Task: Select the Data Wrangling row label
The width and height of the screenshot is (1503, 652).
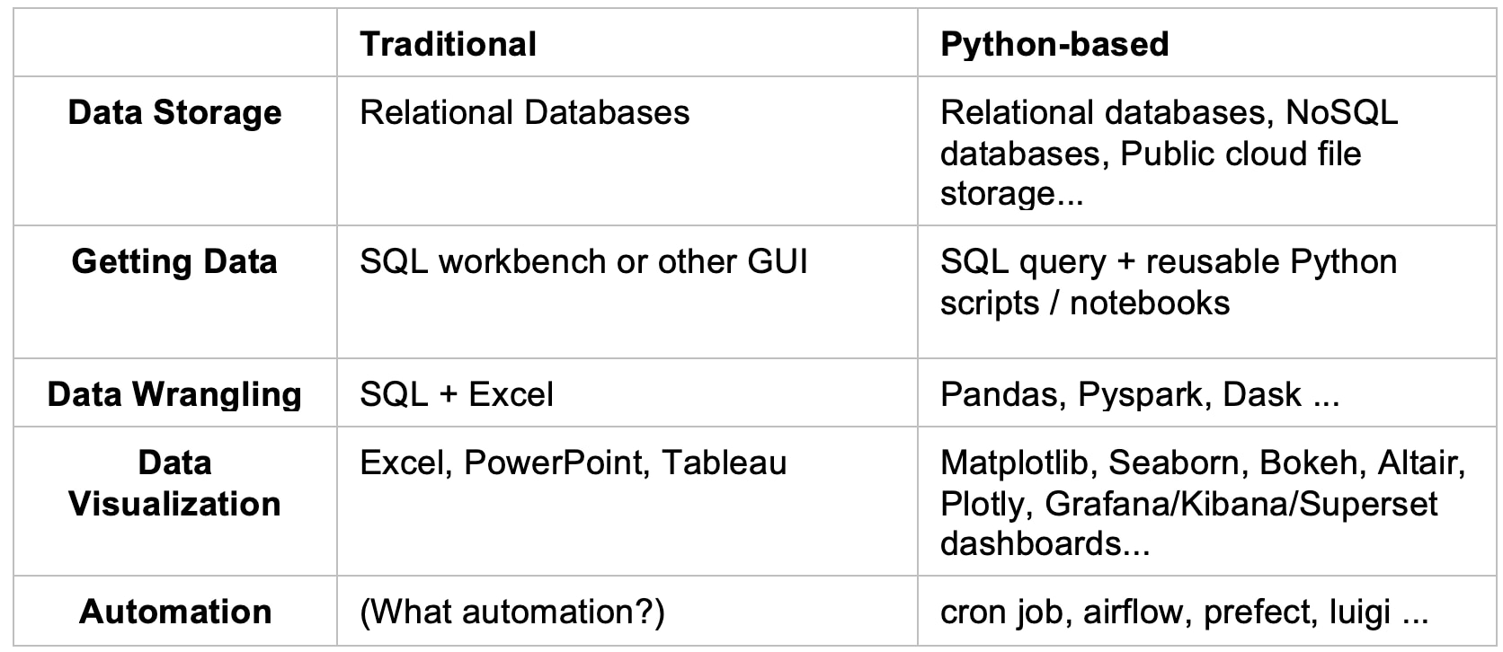Action: click(174, 394)
